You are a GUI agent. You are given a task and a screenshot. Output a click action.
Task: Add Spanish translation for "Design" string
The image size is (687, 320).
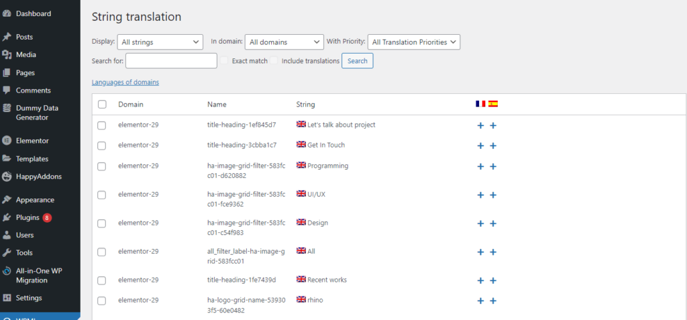click(493, 223)
